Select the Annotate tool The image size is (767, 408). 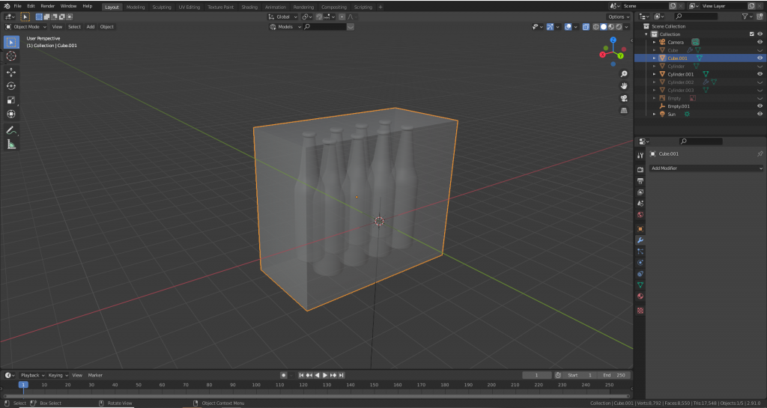point(11,130)
